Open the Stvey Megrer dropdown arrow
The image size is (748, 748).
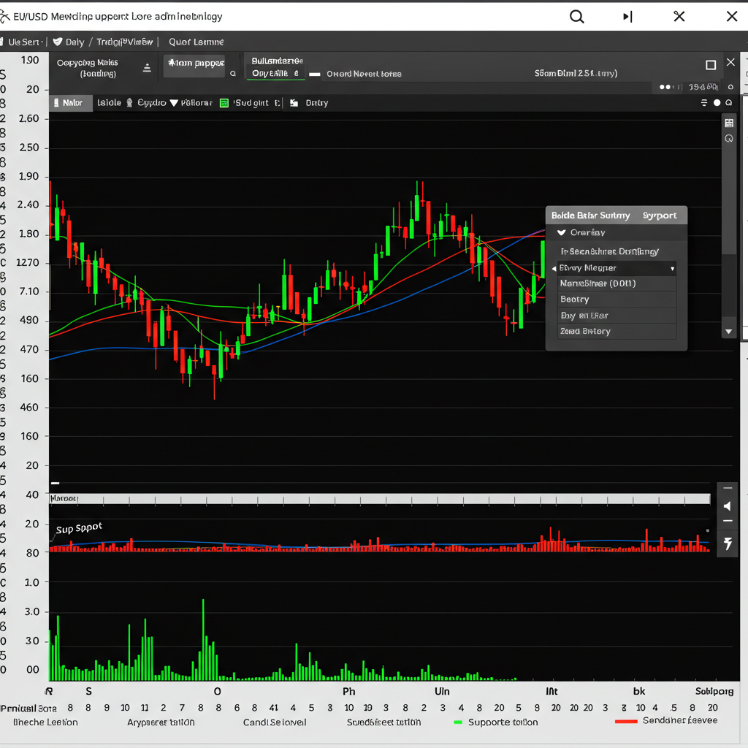pos(672,269)
